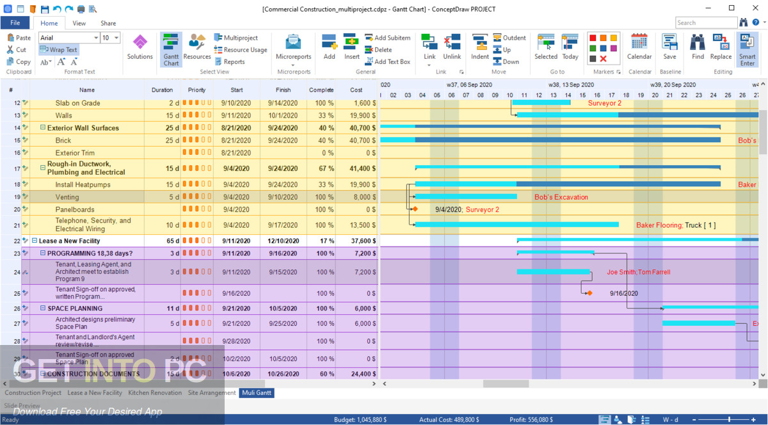Open Replace in Editing group

click(721, 48)
